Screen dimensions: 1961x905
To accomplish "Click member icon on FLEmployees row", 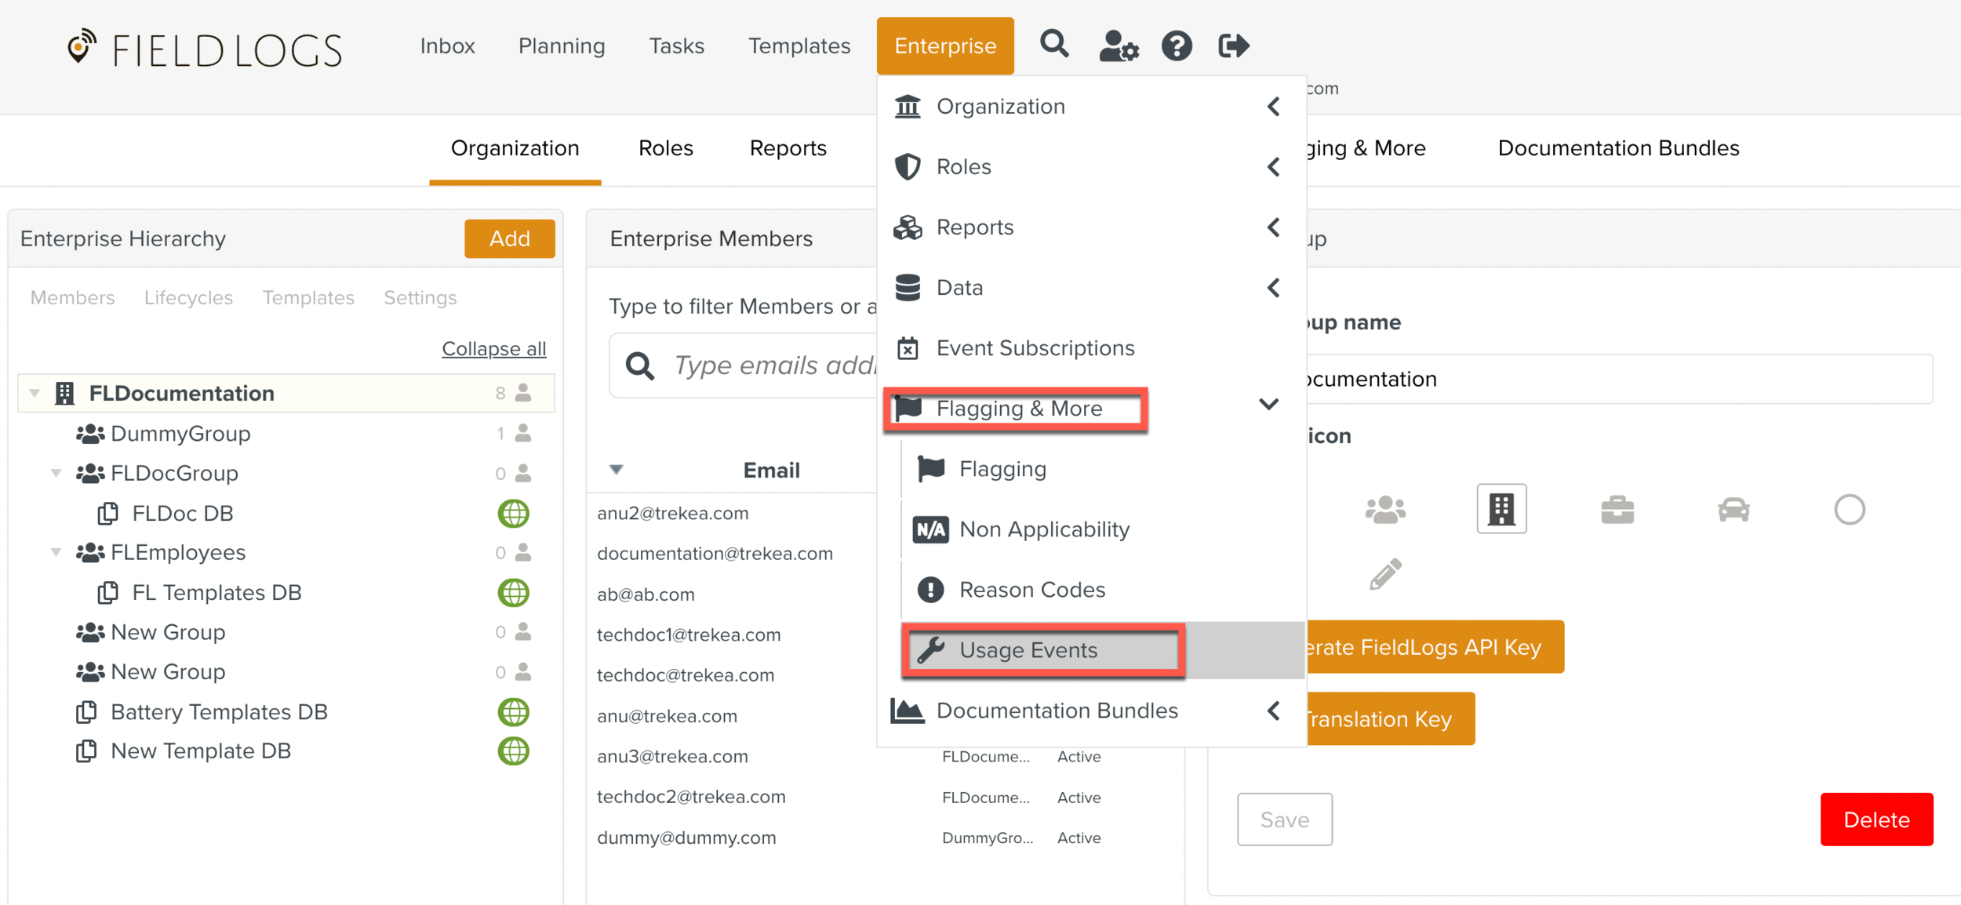I will coord(523,552).
